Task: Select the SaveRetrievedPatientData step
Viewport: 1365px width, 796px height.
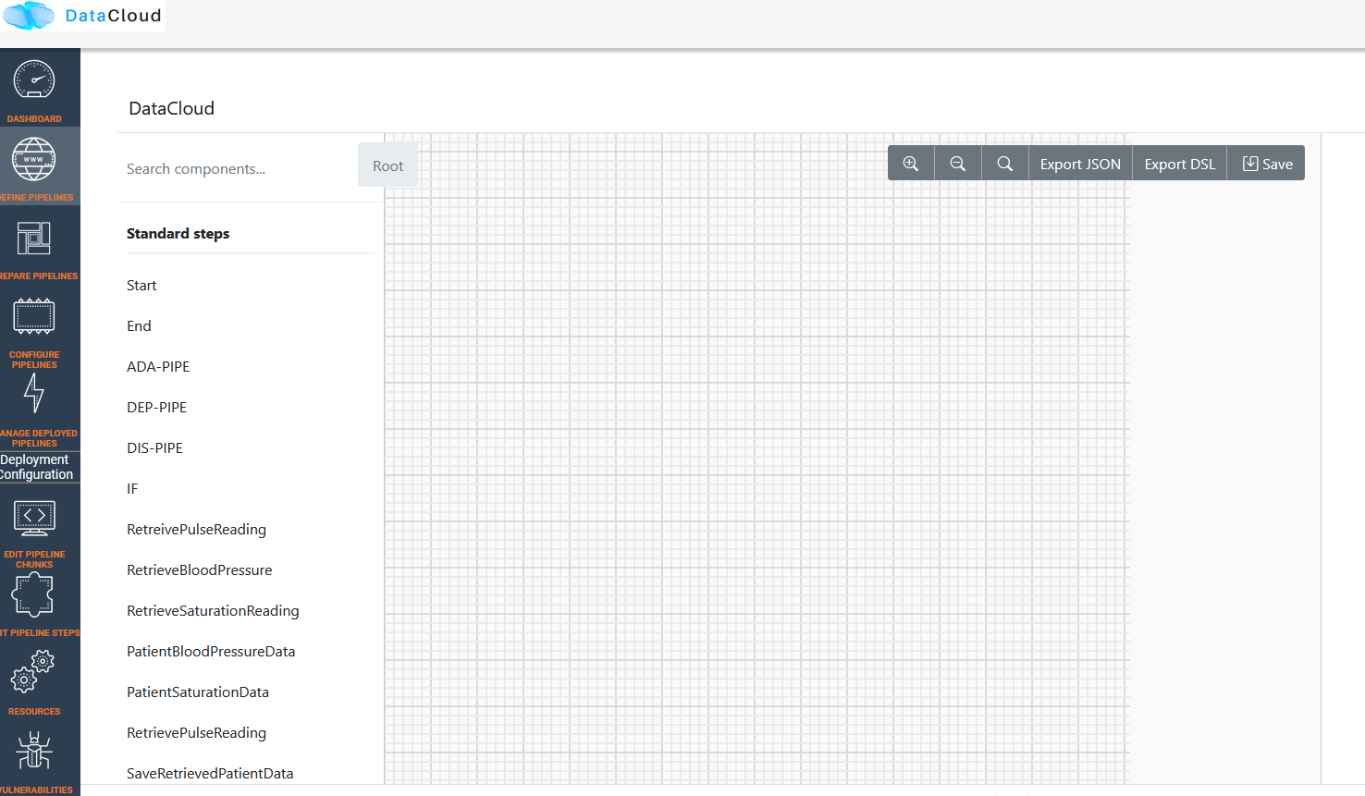Action: 210,773
